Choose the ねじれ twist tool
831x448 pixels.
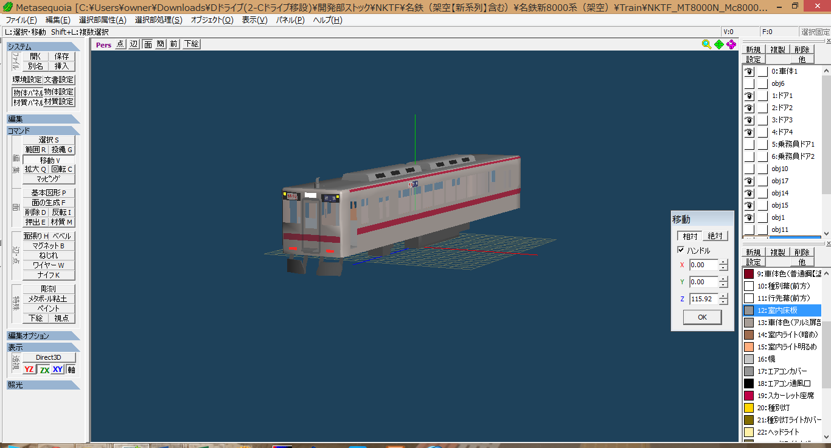click(49, 256)
